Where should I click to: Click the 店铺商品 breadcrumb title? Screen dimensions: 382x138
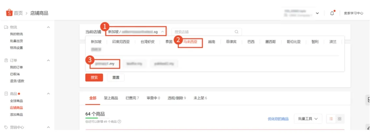39,13
